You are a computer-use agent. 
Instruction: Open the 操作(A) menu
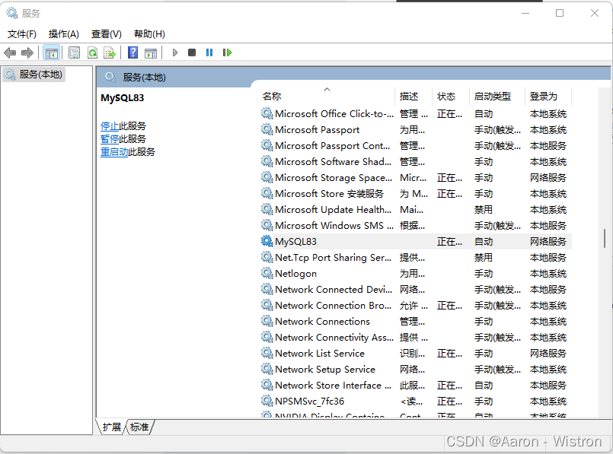tap(64, 34)
